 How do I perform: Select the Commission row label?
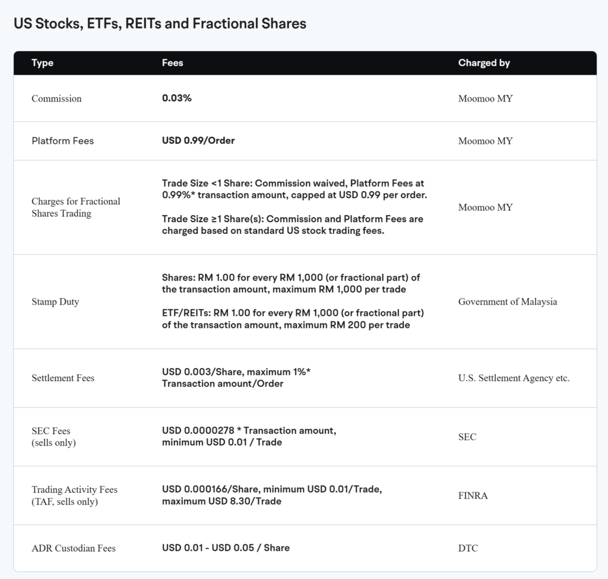pos(56,99)
